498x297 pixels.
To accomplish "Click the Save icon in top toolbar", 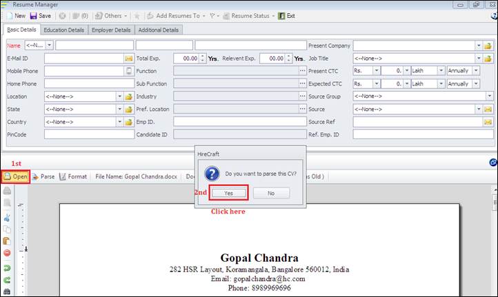I will [40, 15].
